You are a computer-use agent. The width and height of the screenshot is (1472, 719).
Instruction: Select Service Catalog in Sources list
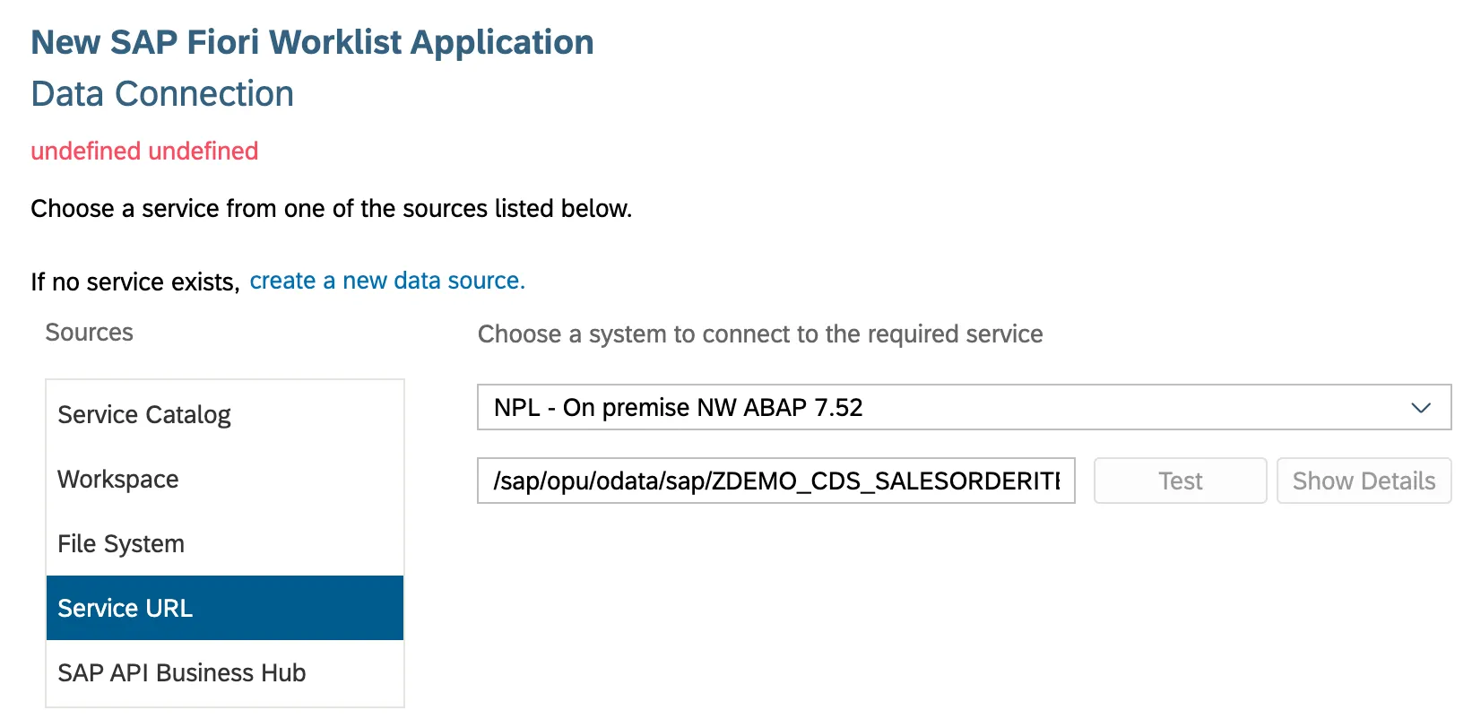click(144, 415)
